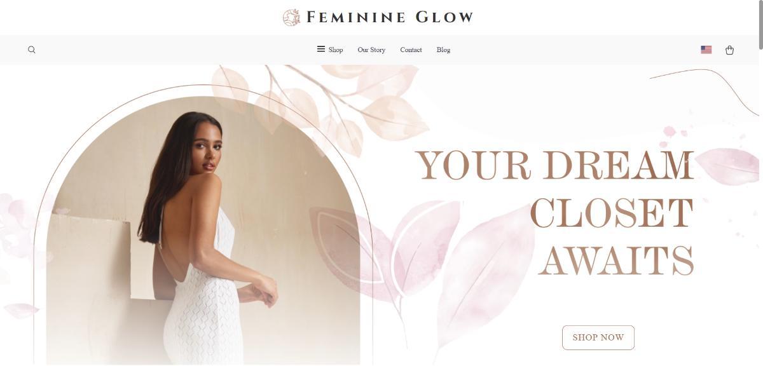The height and width of the screenshot is (366, 763).
Task: Open the search magnifier icon
Action: 32,50
